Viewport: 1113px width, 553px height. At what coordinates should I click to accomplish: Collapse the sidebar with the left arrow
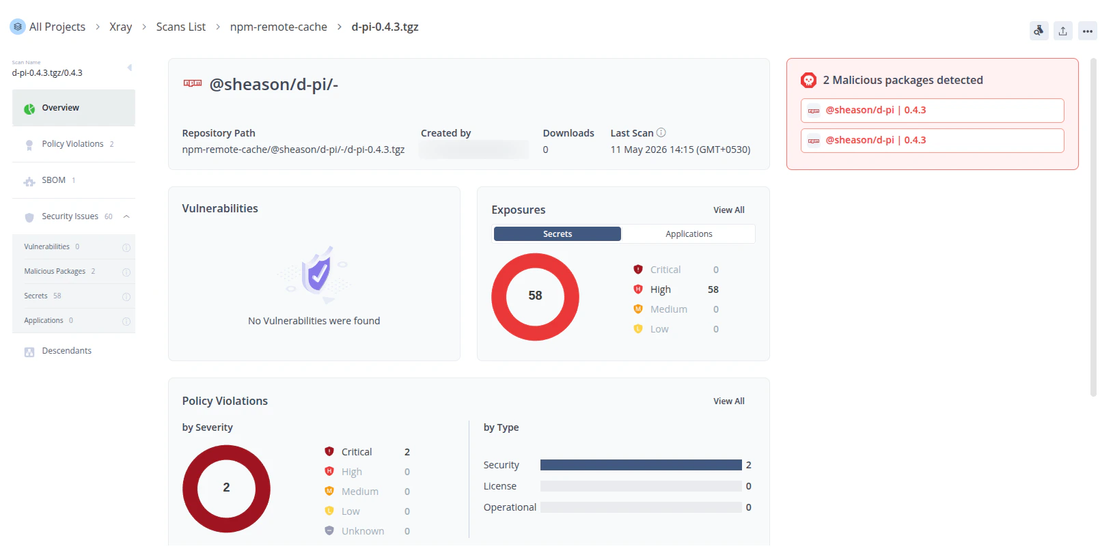point(130,67)
